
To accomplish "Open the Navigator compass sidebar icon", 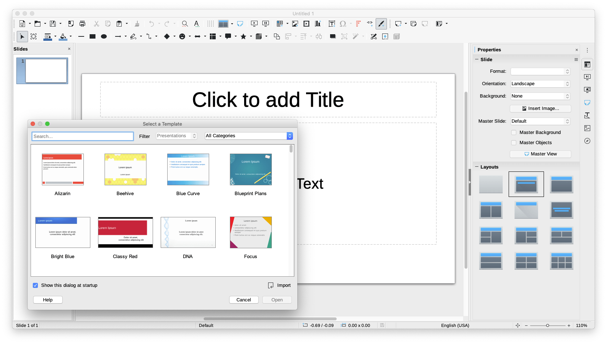I will pyautogui.click(x=587, y=141).
